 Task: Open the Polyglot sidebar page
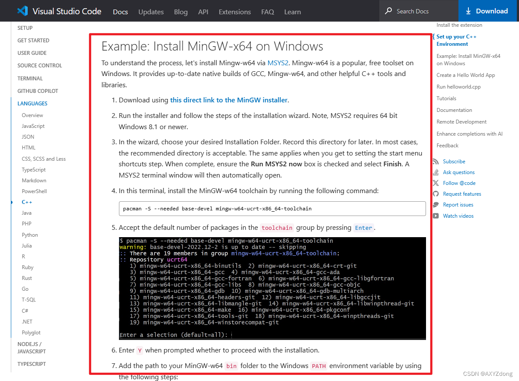pos(31,333)
